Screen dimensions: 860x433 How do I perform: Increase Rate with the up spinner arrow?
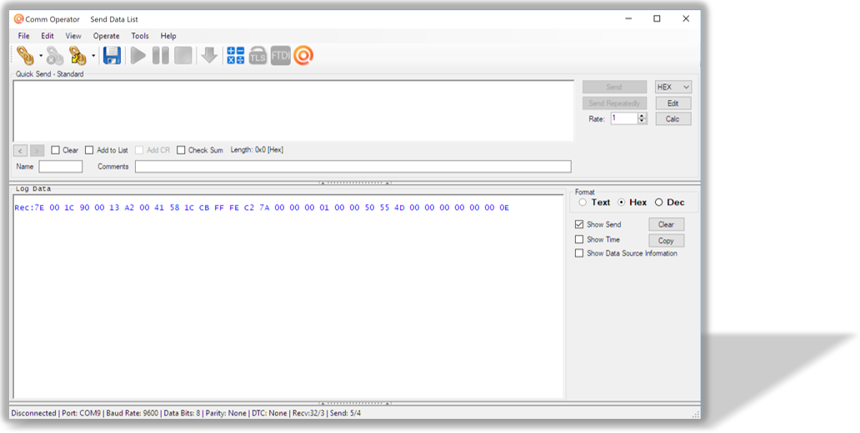pyautogui.click(x=642, y=116)
